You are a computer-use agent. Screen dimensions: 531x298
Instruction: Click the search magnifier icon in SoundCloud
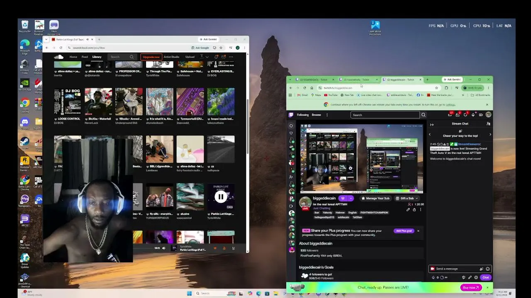click(x=132, y=57)
